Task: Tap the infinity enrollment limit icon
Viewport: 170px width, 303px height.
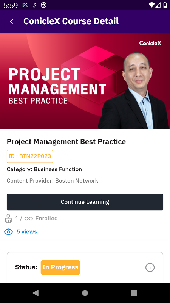Action: (29, 219)
